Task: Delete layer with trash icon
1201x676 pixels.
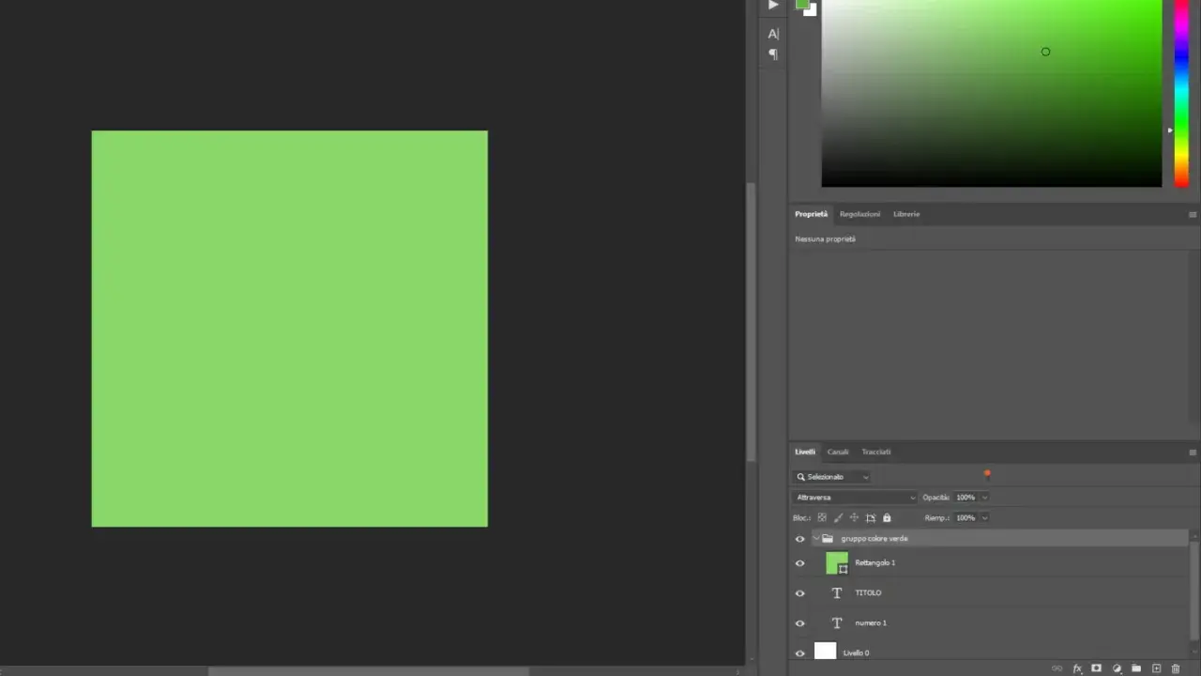Action: pos(1176,668)
